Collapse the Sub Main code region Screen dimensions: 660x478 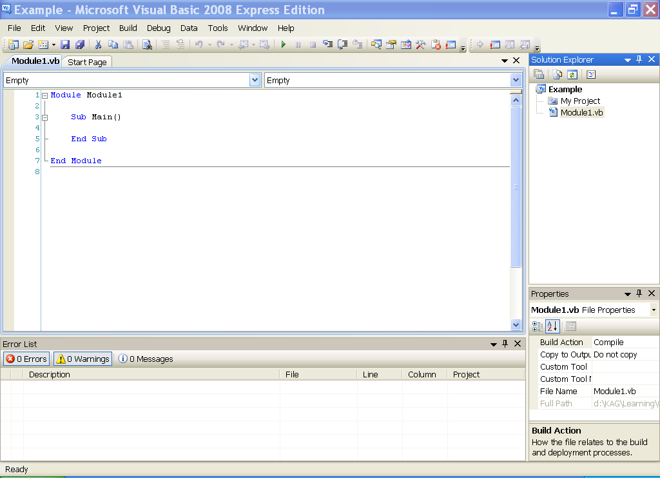pyautogui.click(x=44, y=117)
